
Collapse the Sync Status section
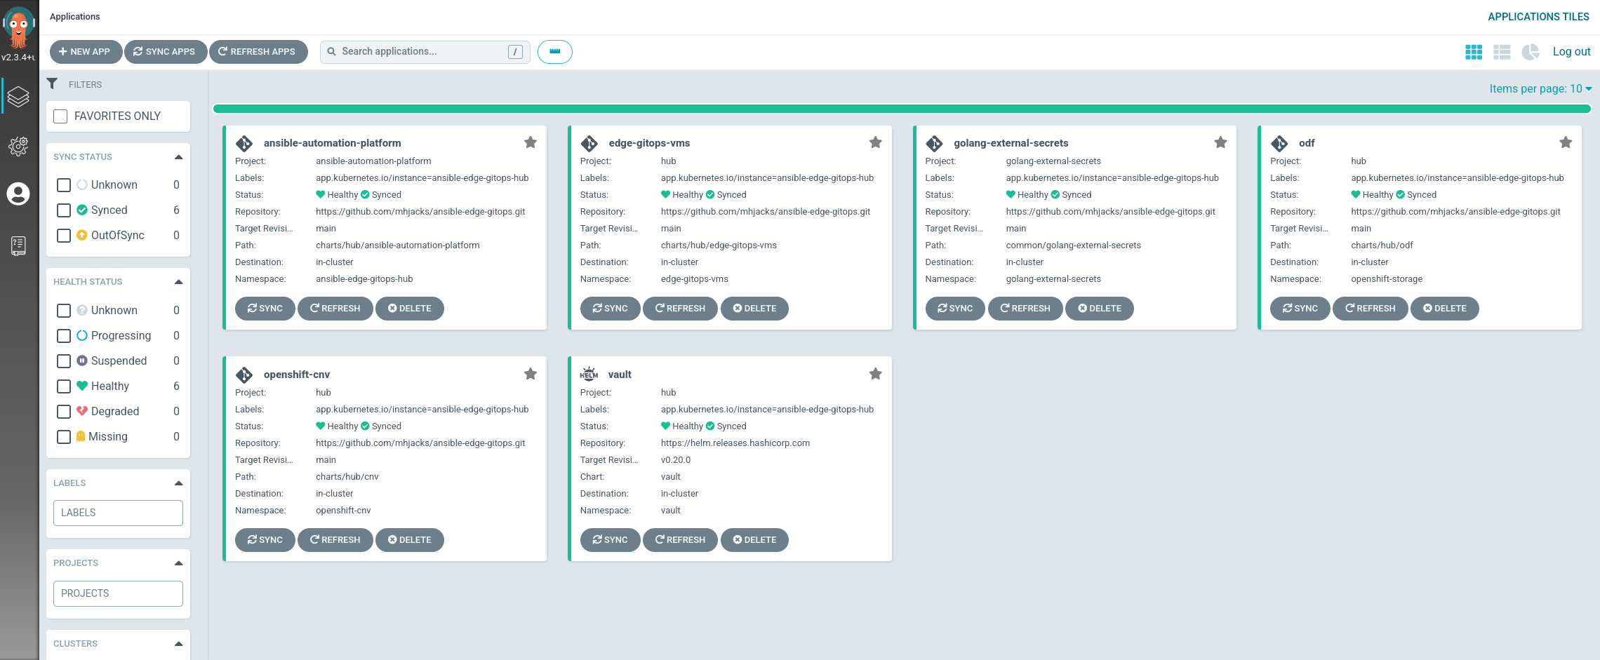click(178, 157)
